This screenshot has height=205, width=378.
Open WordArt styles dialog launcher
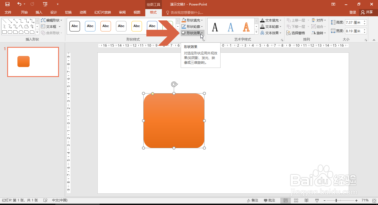[282, 40]
